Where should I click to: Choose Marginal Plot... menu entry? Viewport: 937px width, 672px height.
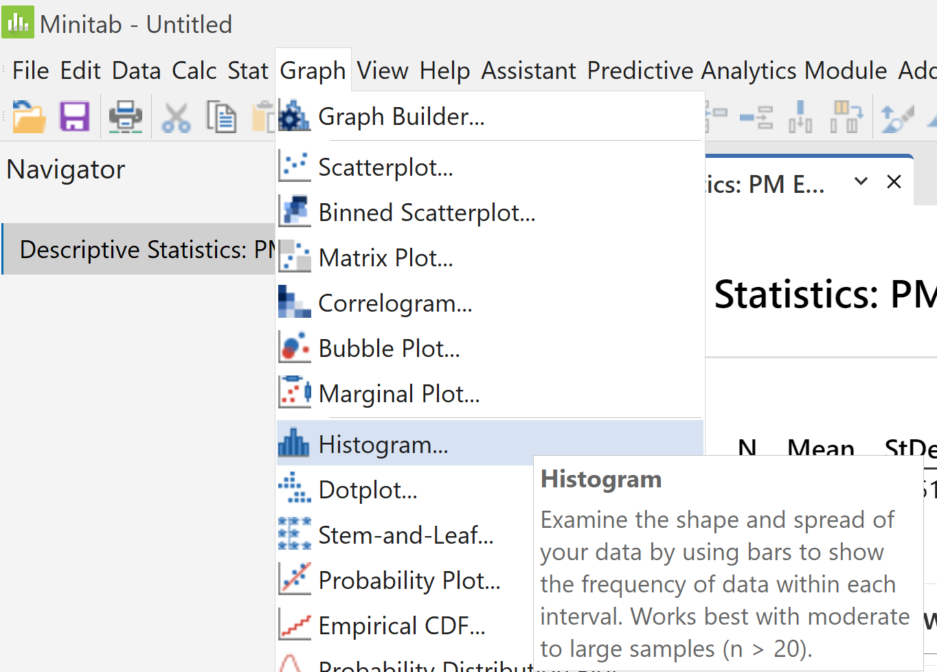tap(490, 393)
